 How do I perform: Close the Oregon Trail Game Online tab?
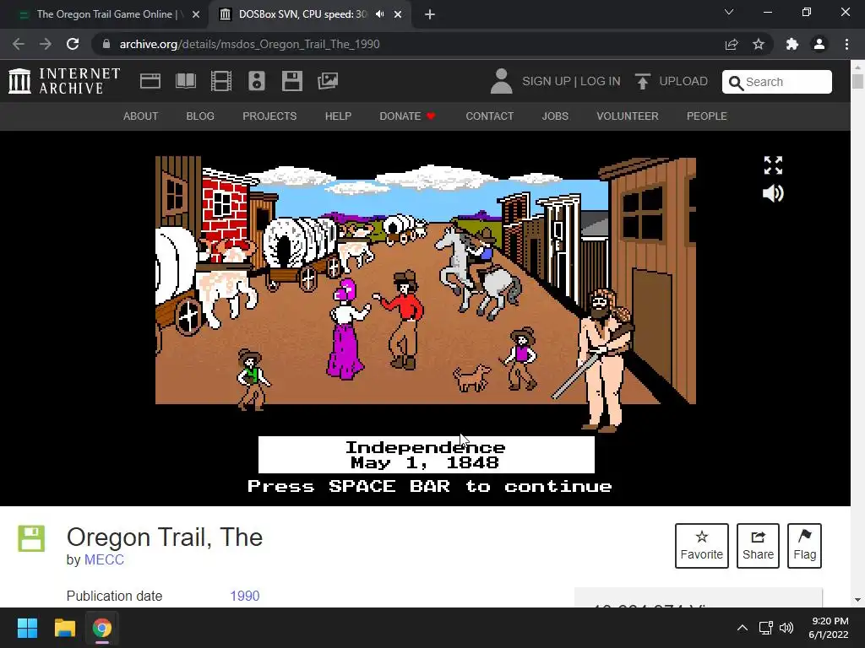coord(196,15)
